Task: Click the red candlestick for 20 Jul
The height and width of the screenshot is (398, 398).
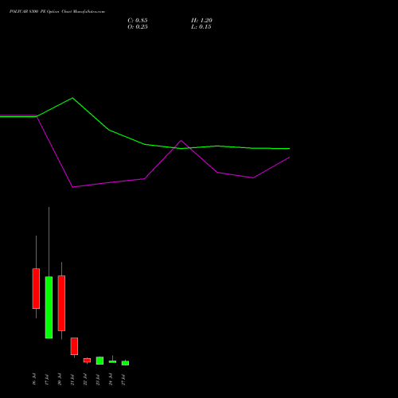Action: 61,303
